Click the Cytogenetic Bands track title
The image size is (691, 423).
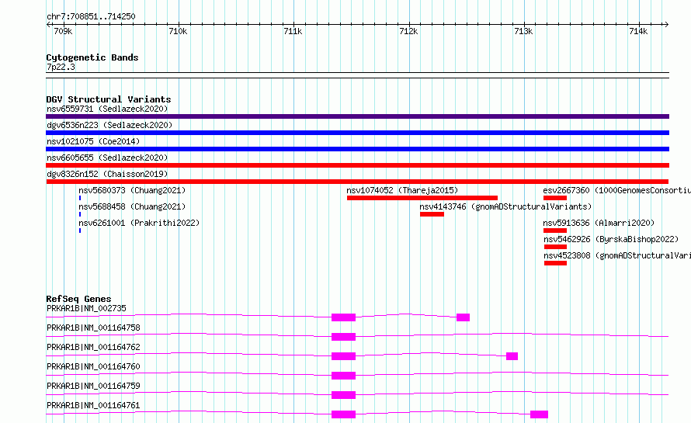[x=92, y=57]
